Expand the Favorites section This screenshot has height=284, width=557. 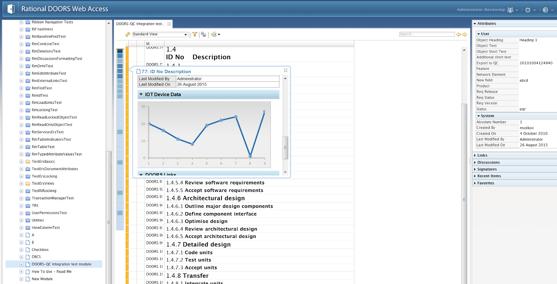[475, 183]
